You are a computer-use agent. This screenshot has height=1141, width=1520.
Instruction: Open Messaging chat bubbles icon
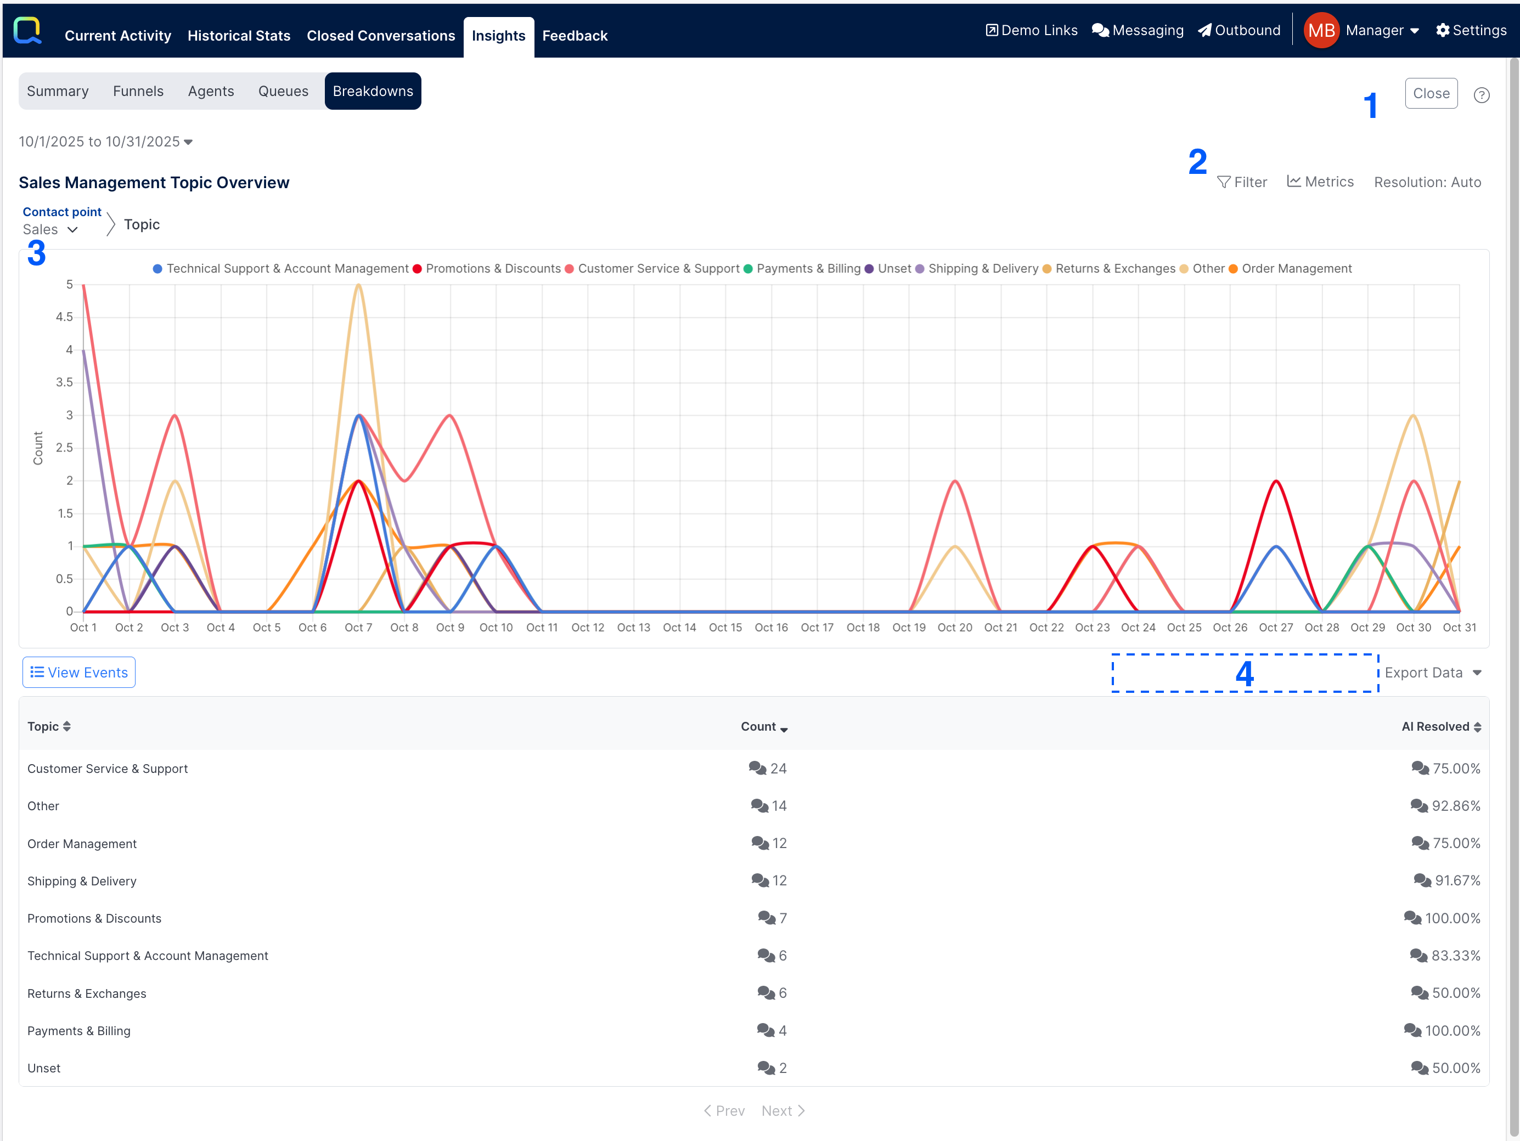click(x=1100, y=30)
